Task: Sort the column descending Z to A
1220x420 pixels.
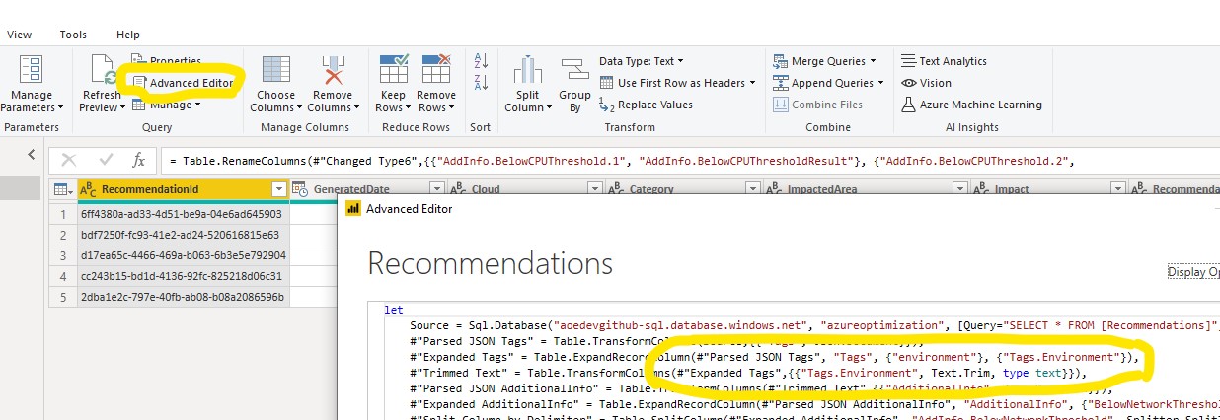Action: [x=481, y=82]
